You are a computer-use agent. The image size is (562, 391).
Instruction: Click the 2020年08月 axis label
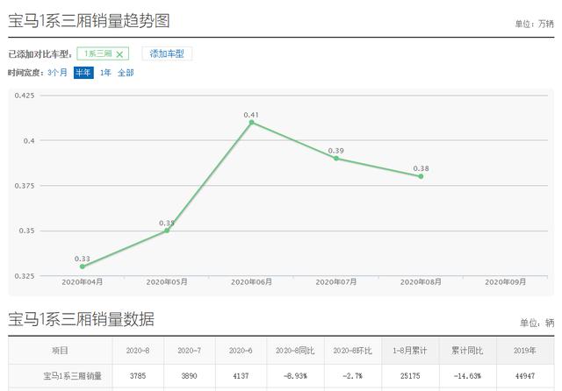point(421,282)
